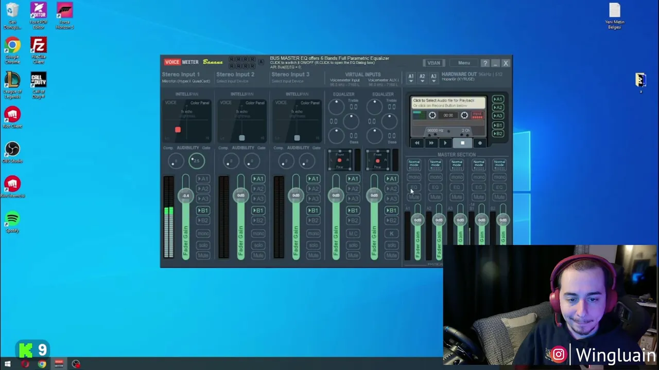Open the Foxit PDF Editor desktop icon
Screen dimensions: 659x370
click(39, 16)
